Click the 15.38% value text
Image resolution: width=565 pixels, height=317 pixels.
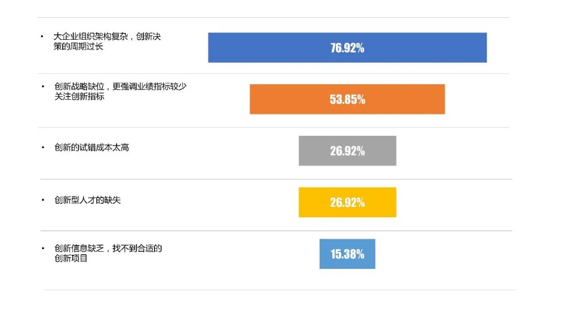point(347,254)
